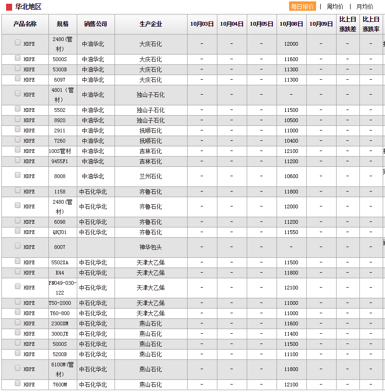Image resolution: width=385 pixels, height=392 pixels.
Task: Click 神华包头 producer cell
Action: (x=150, y=247)
